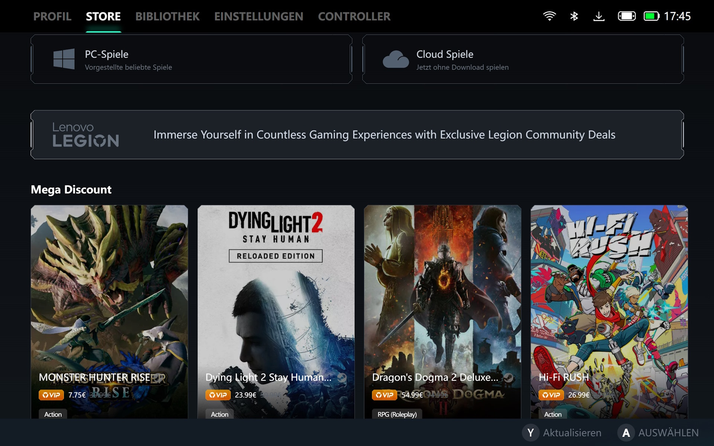Select the CONTROLLER tab
Image resolution: width=714 pixels, height=446 pixels.
coord(354,16)
